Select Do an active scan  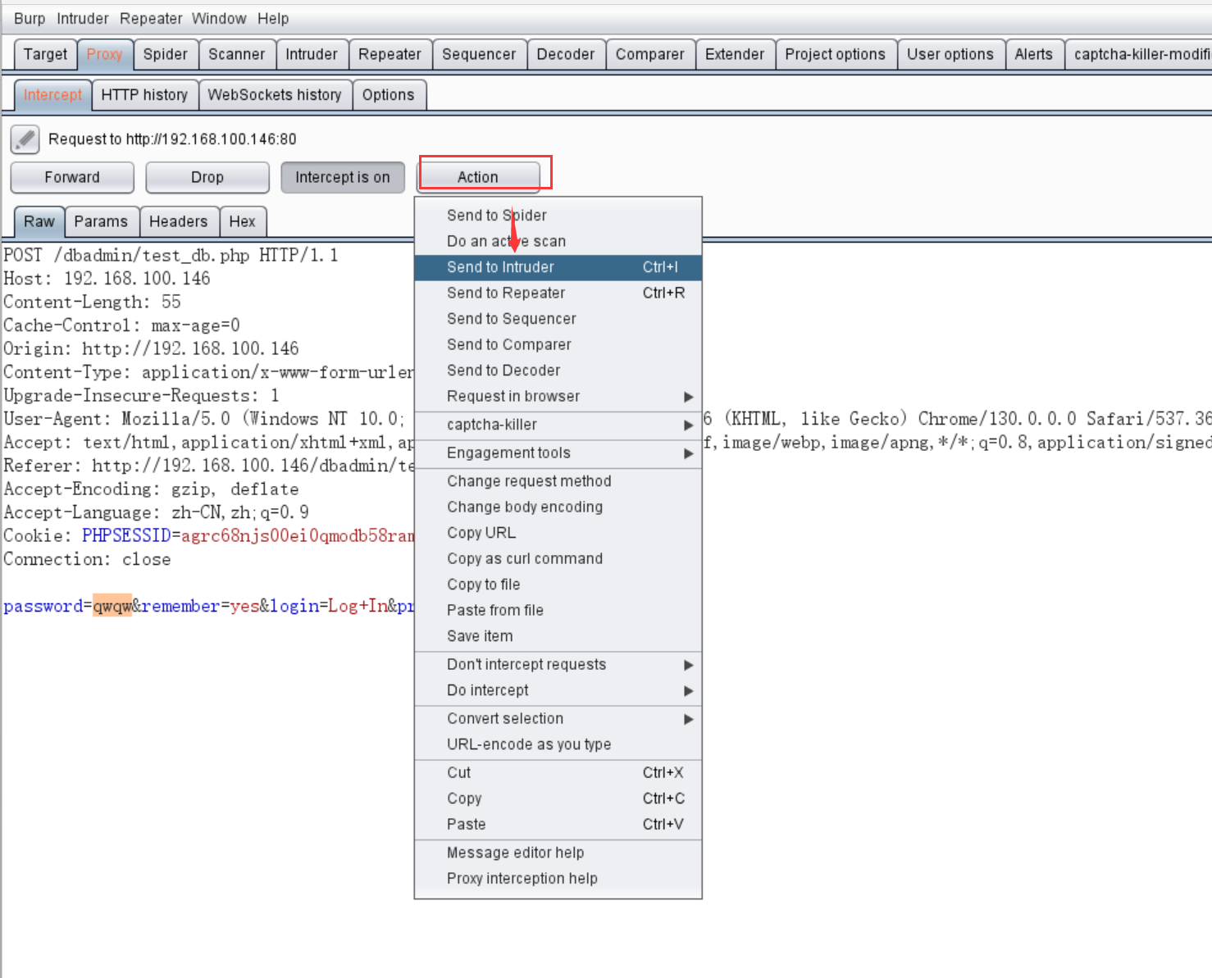click(x=558, y=242)
